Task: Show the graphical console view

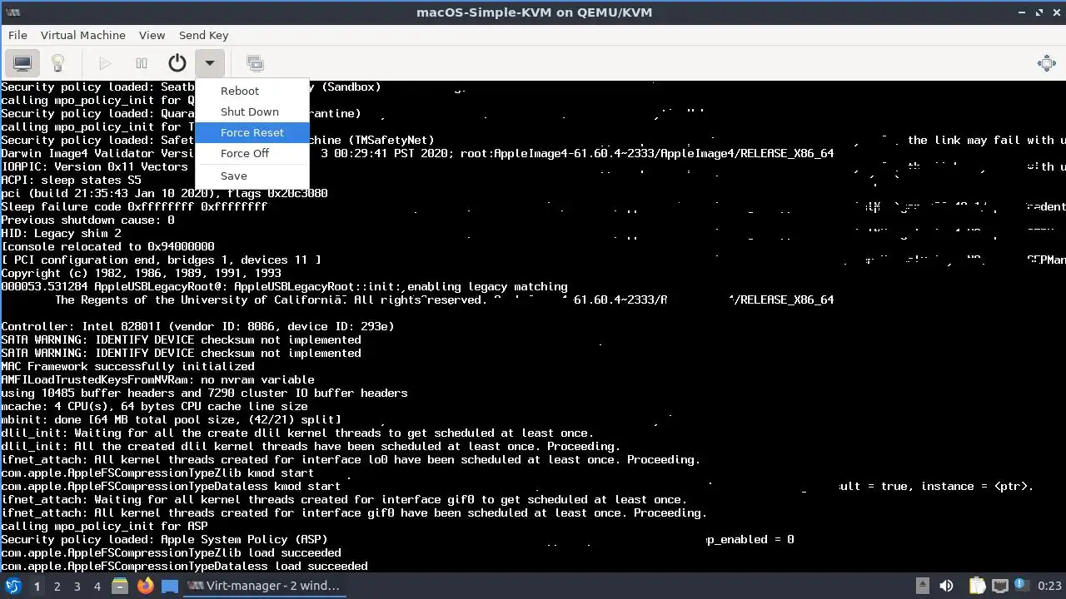Action: 22,63
